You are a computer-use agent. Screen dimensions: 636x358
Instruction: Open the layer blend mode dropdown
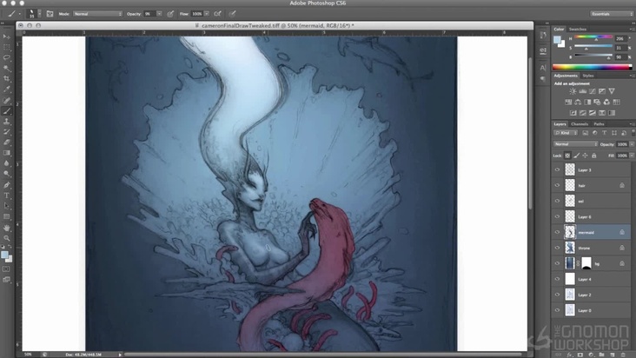[574, 143]
